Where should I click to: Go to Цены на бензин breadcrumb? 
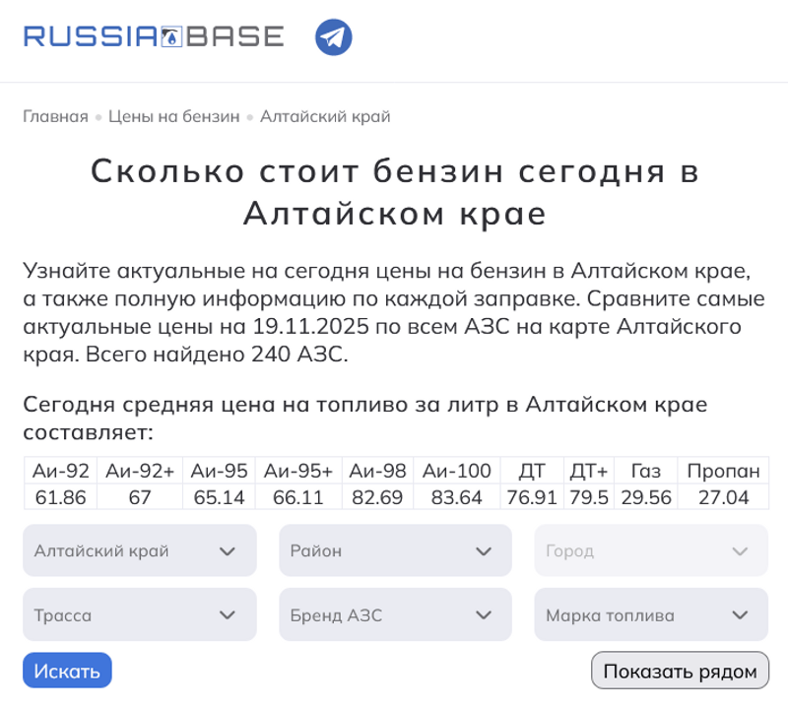(x=173, y=116)
